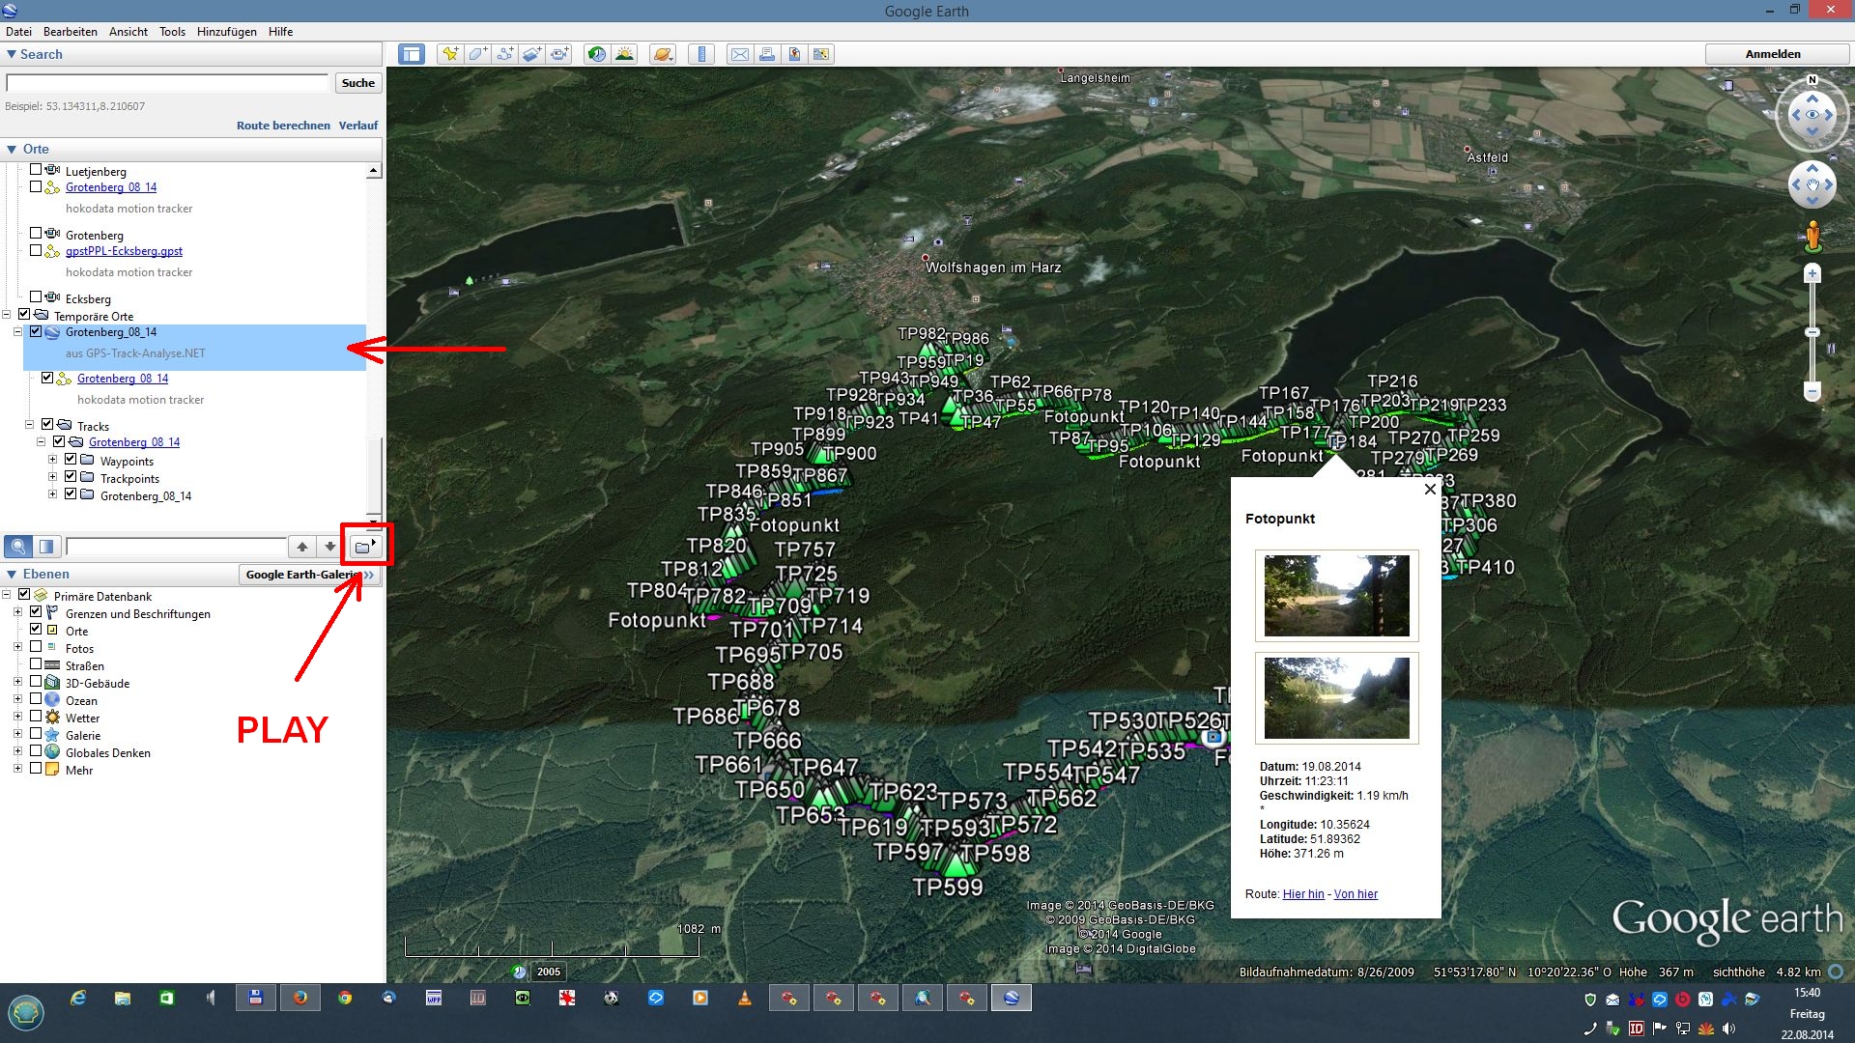Screen dimensions: 1855x1043
Task: Expand the Trackpoints folder
Action: (53, 477)
